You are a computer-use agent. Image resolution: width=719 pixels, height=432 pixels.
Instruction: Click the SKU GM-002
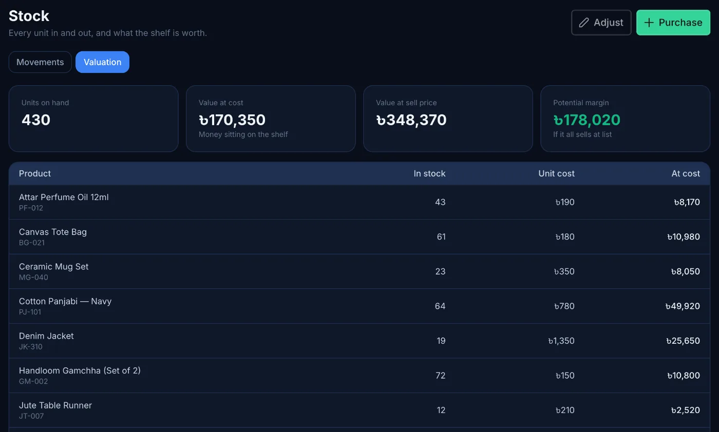[x=33, y=381]
